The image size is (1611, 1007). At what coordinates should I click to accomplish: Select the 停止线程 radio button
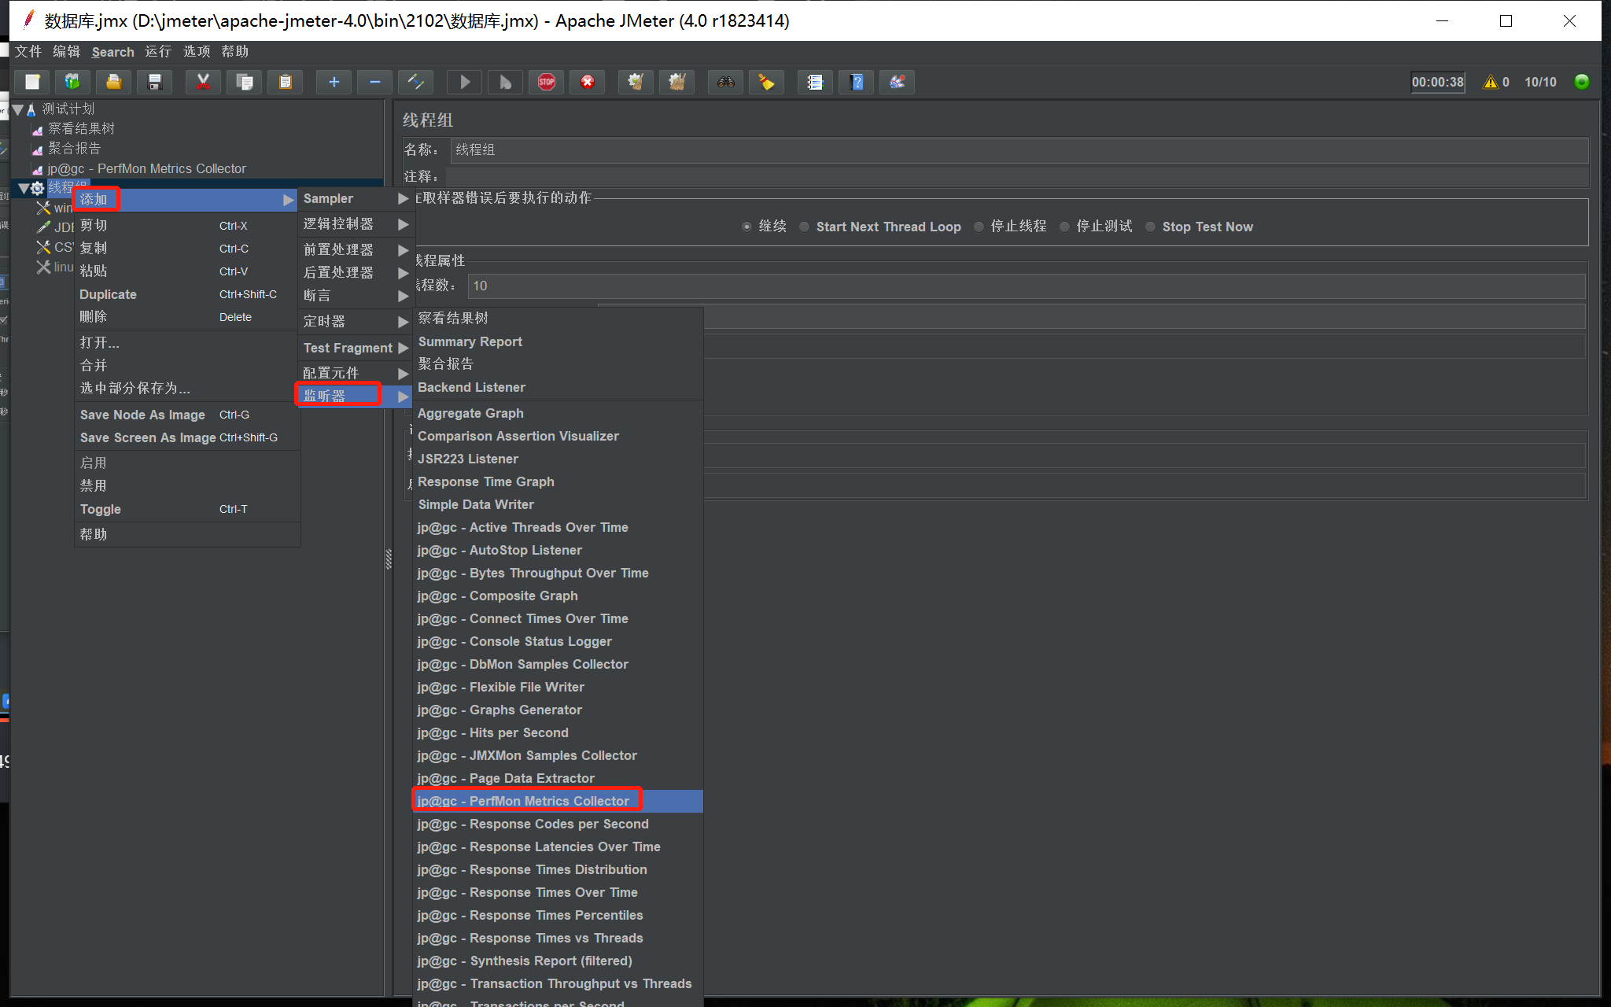tap(979, 227)
